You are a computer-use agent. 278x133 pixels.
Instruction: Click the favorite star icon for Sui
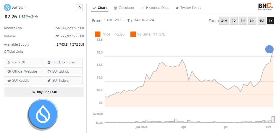coord(80,8)
